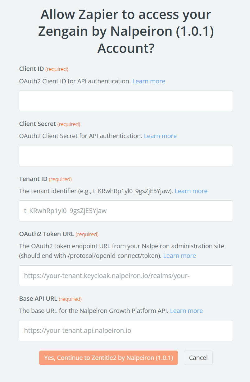
Task: Click the Client ID input field
Action: pyautogui.click(x=126, y=101)
